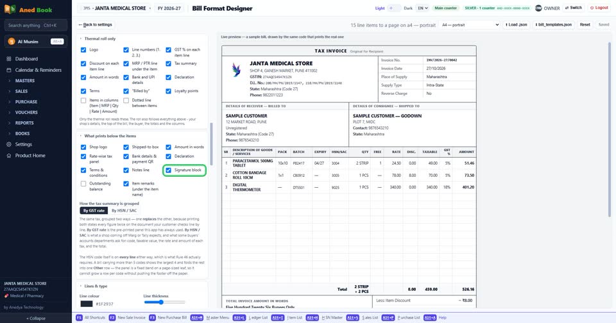Click the F2 New Sale Invoice key badge
Image resolution: width=616 pixels, height=323 pixels.
(x=112, y=317)
